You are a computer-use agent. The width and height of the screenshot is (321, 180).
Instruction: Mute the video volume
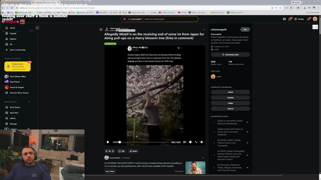[202, 142]
